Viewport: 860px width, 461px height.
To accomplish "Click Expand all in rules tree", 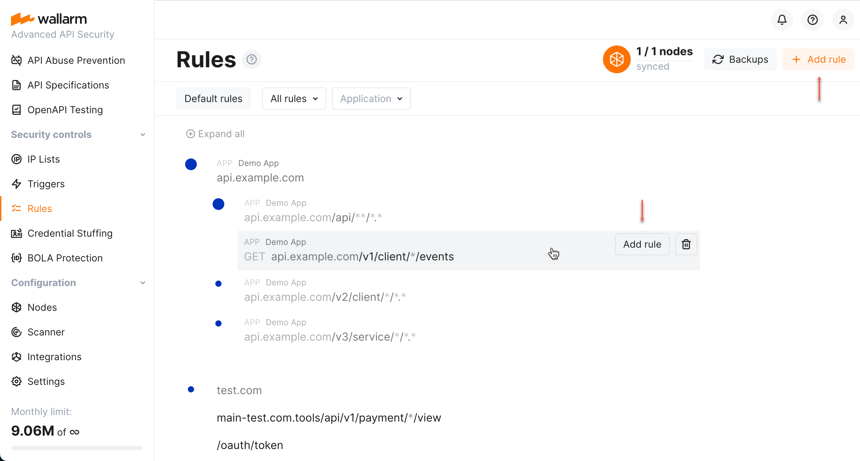I will (x=215, y=134).
